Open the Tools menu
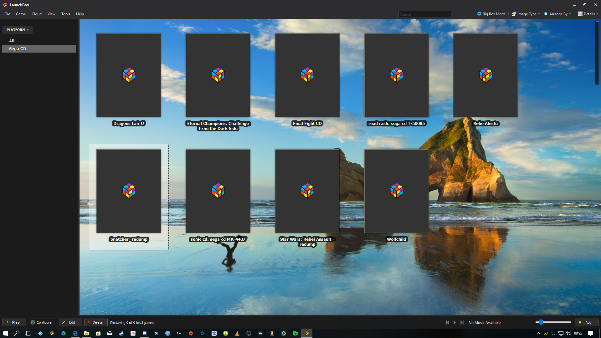The height and width of the screenshot is (338, 601). 66,14
